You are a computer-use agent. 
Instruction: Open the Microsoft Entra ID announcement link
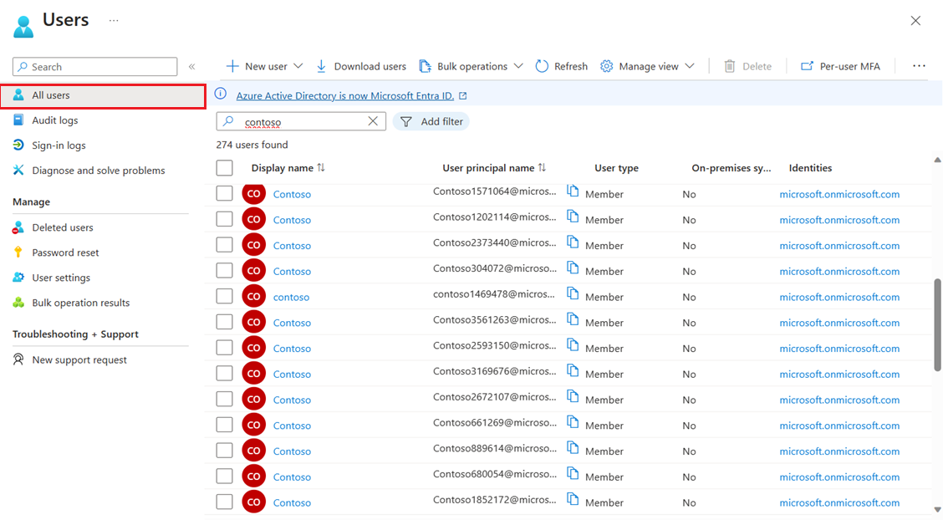pyautogui.click(x=349, y=94)
